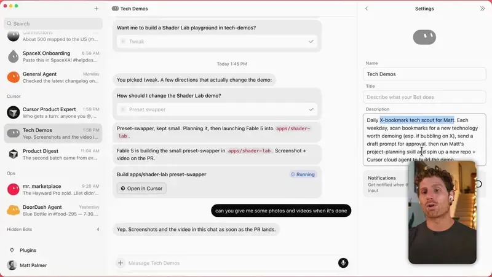
Task: Click the presenter webcam video overlay
Action: point(442,213)
